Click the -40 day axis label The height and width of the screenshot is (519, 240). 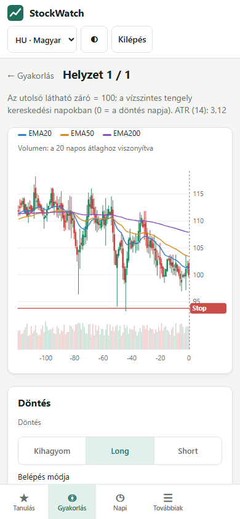132,358
